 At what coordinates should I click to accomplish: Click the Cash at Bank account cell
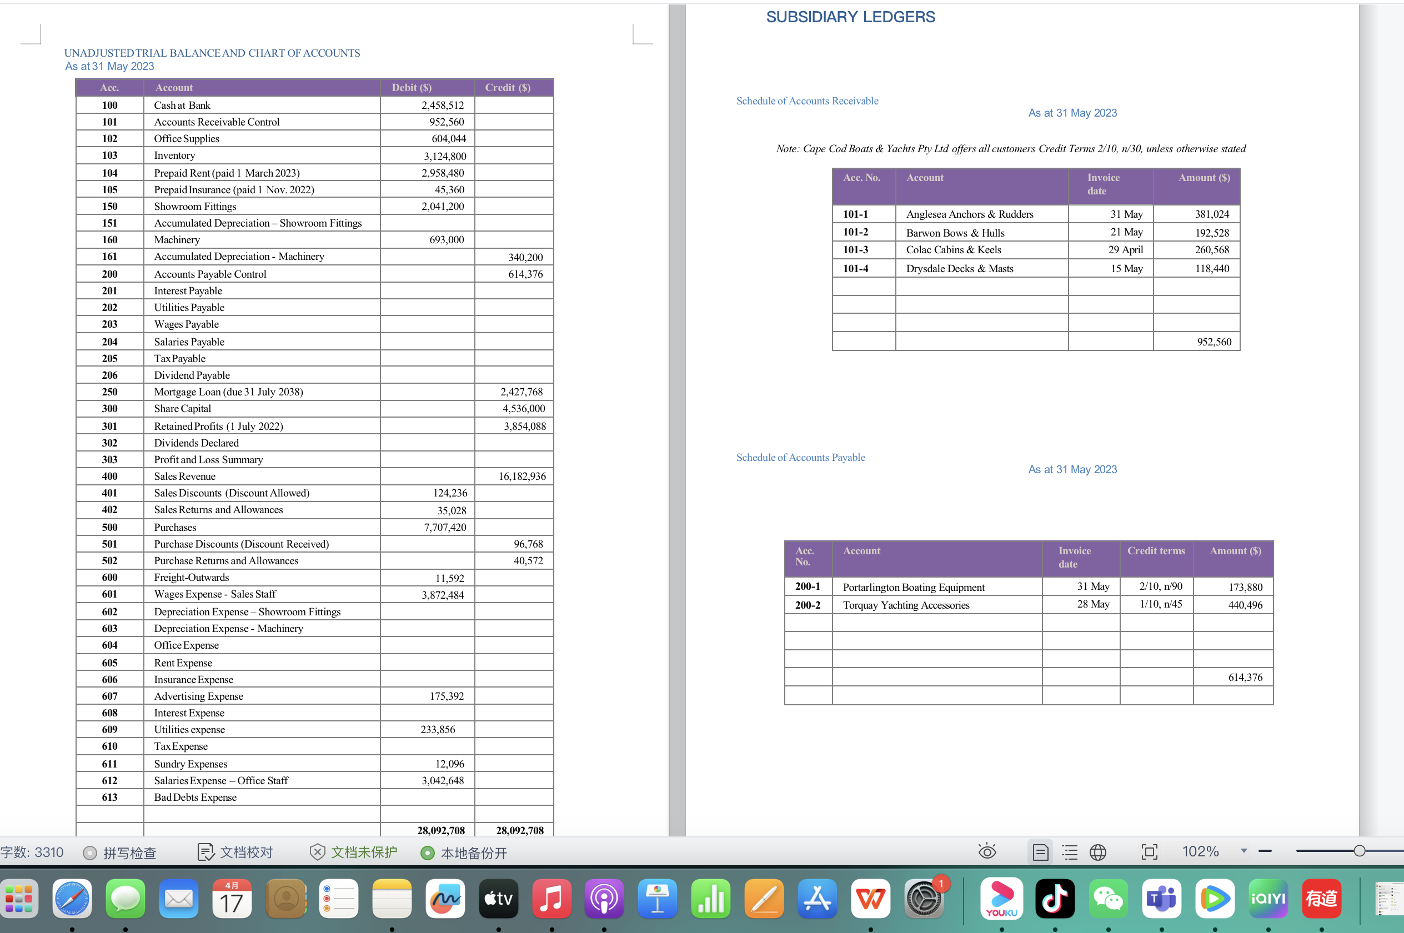[x=182, y=106]
